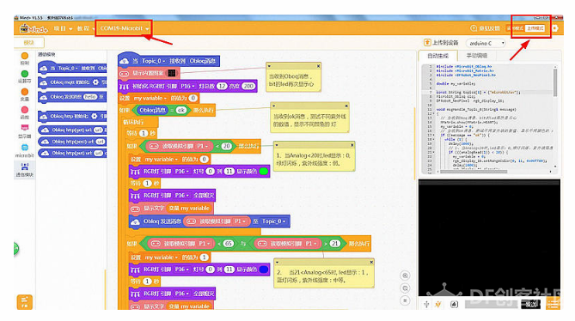Open Topic_0 dropdown in the hat block
Viewport: 575px width, 321px height.
(154, 61)
